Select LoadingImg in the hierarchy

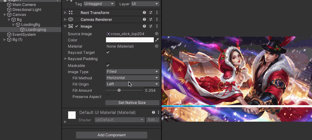36,30
